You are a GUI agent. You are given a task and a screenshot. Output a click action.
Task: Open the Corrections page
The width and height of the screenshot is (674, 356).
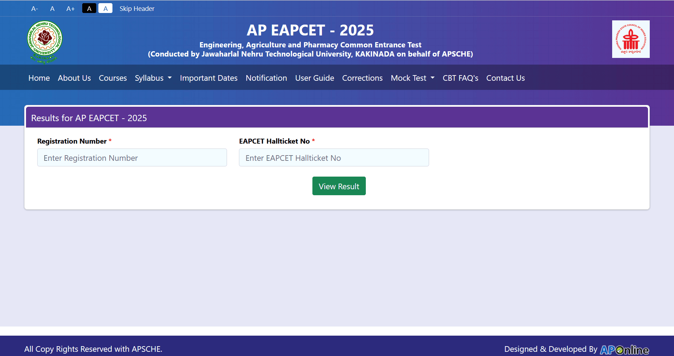click(x=362, y=78)
